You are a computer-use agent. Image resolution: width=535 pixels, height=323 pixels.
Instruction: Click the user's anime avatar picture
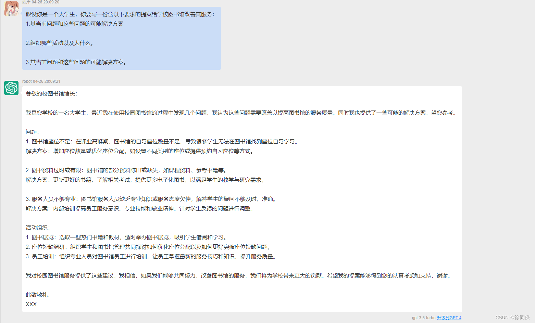(11, 8)
